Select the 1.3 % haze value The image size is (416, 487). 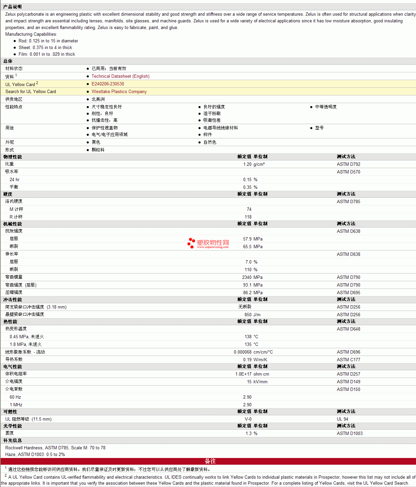pyautogui.click(x=252, y=433)
